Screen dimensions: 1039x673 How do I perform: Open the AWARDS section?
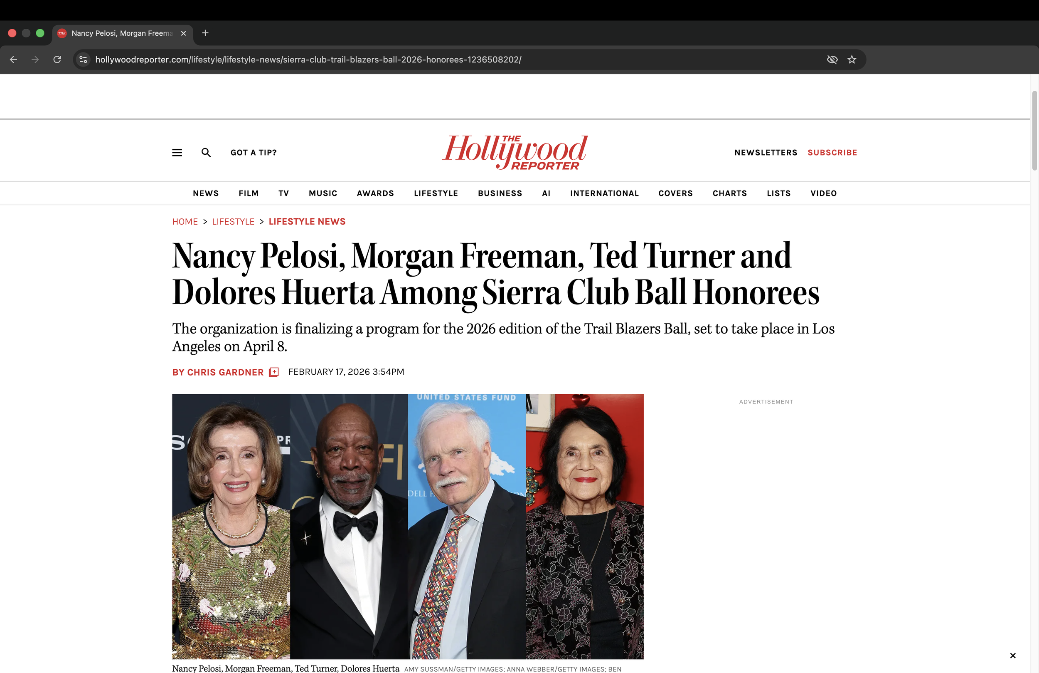[x=375, y=193]
